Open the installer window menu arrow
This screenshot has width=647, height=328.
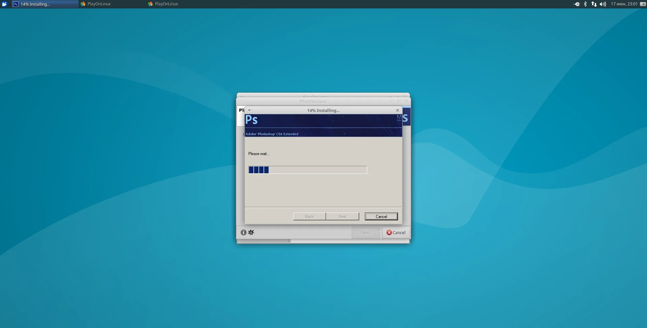tap(249, 110)
